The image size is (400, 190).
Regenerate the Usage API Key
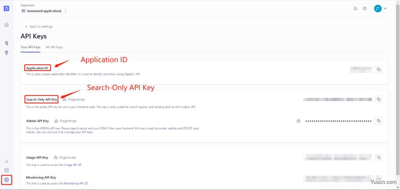pos(65,158)
